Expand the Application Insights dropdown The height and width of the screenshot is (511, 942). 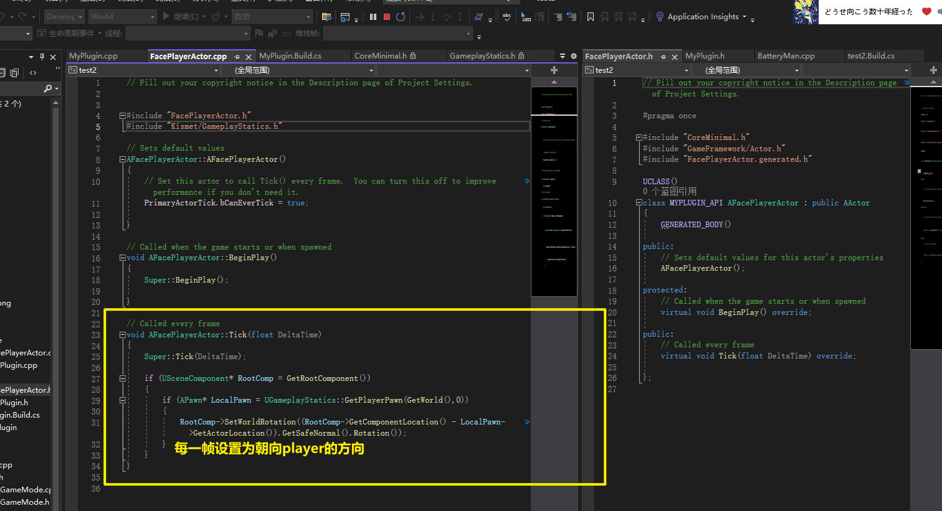[744, 17]
